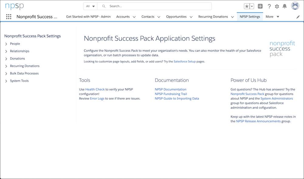This screenshot has height=179, width=304.
Task: Open Salesforce Setup via the gear icon
Action: pyautogui.click(x=277, y=5)
